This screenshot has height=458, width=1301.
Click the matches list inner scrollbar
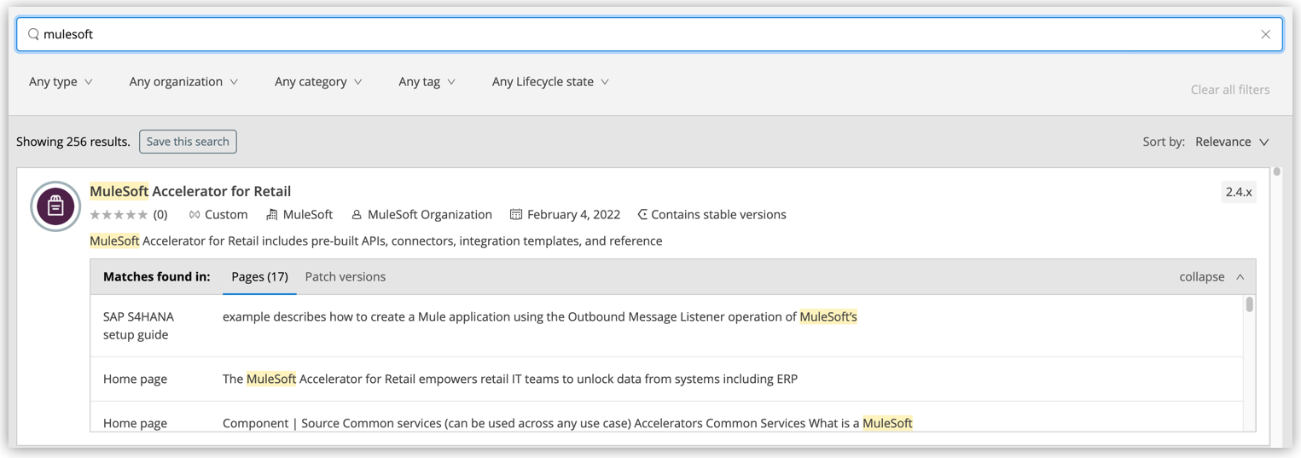pos(1250,304)
